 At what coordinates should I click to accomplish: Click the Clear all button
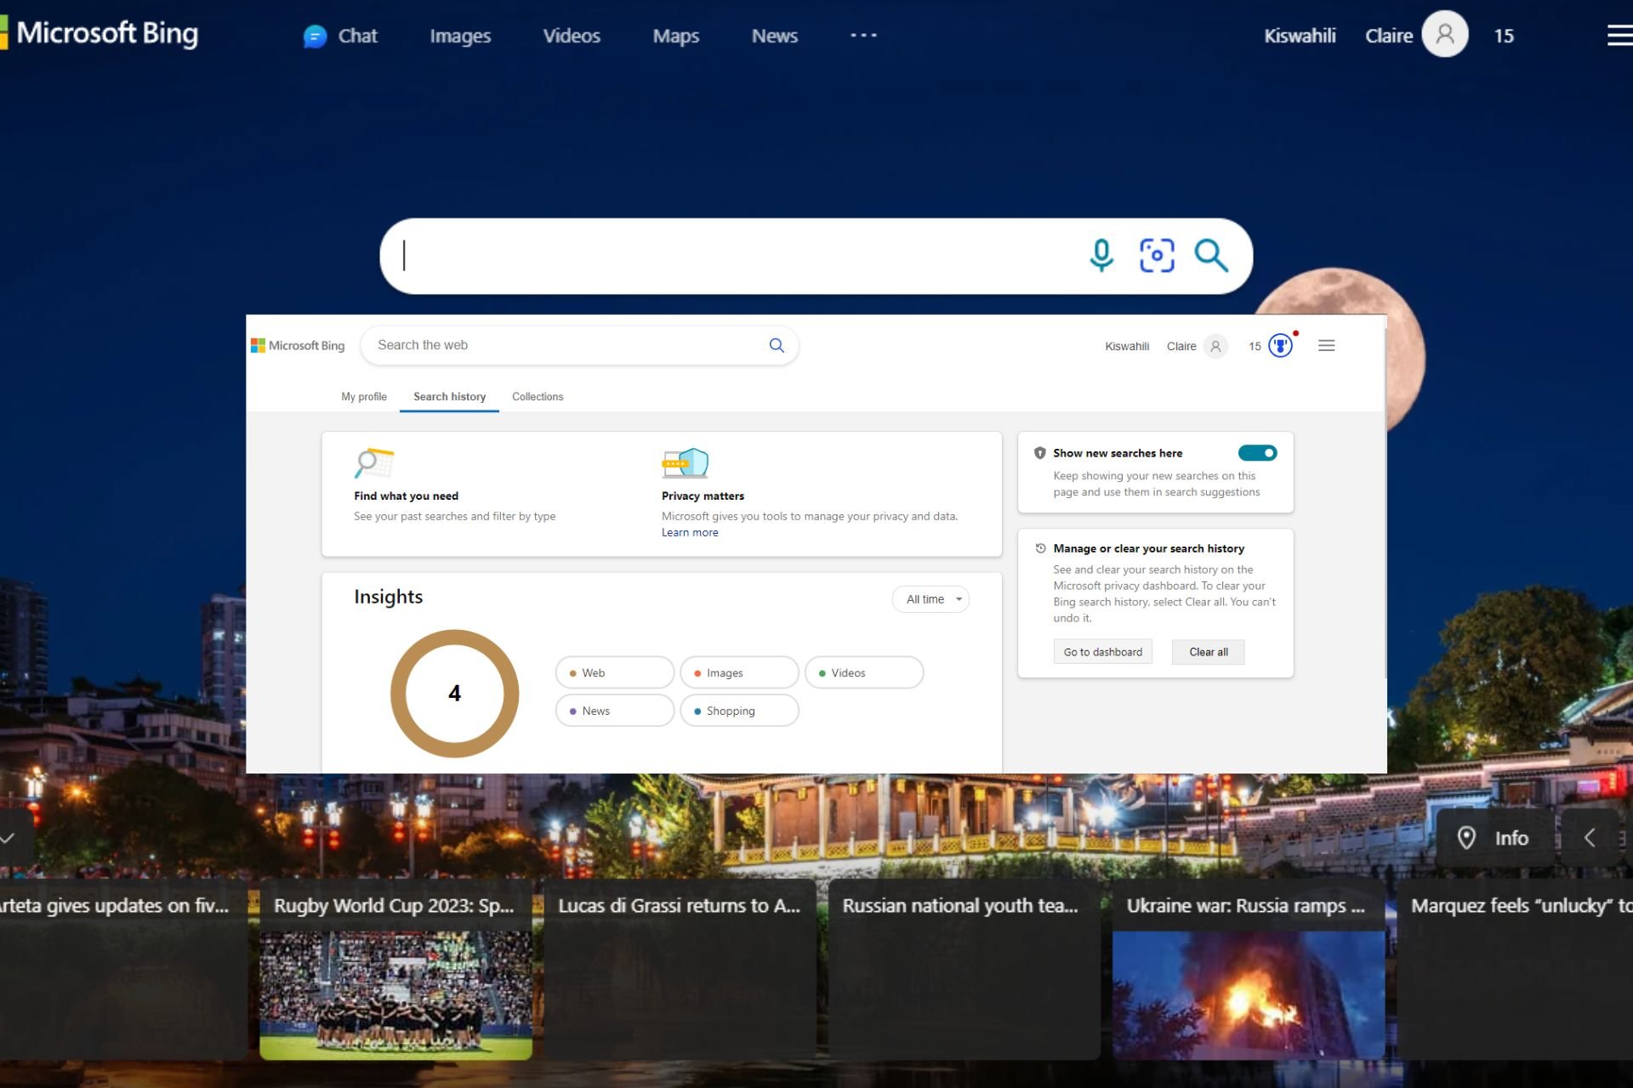coord(1208,652)
